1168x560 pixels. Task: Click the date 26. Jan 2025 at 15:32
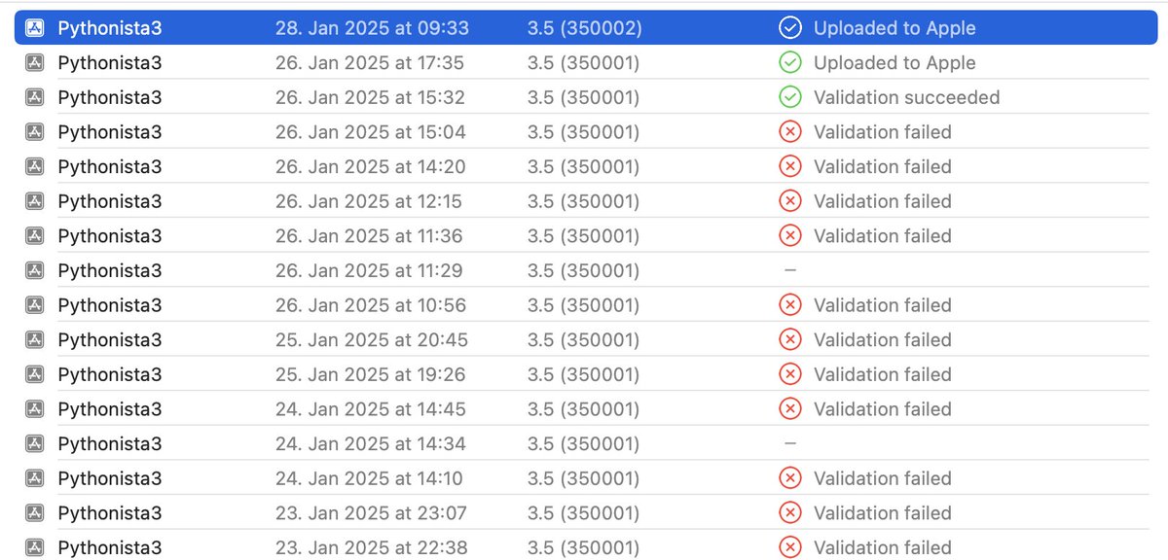(370, 97)
